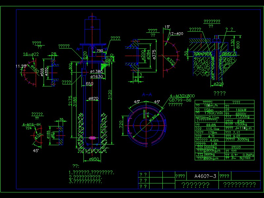Select the 3185 vertical dimension
Image resolution: width=264 pixels, height=198 pixels.
click(75, 102)
